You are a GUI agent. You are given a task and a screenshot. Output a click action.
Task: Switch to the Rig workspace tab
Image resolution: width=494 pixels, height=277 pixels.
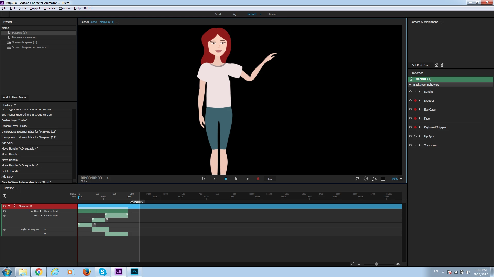tap(234, 14)
